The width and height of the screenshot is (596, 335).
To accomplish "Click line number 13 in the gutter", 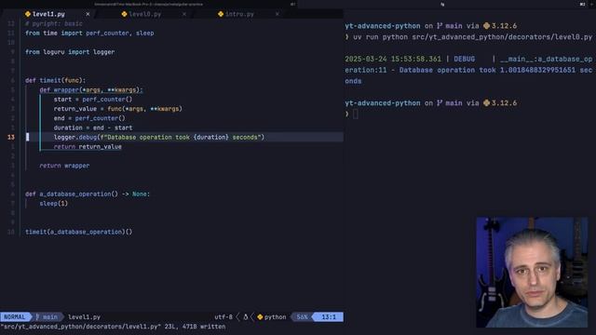I will (x=10, y=137).
